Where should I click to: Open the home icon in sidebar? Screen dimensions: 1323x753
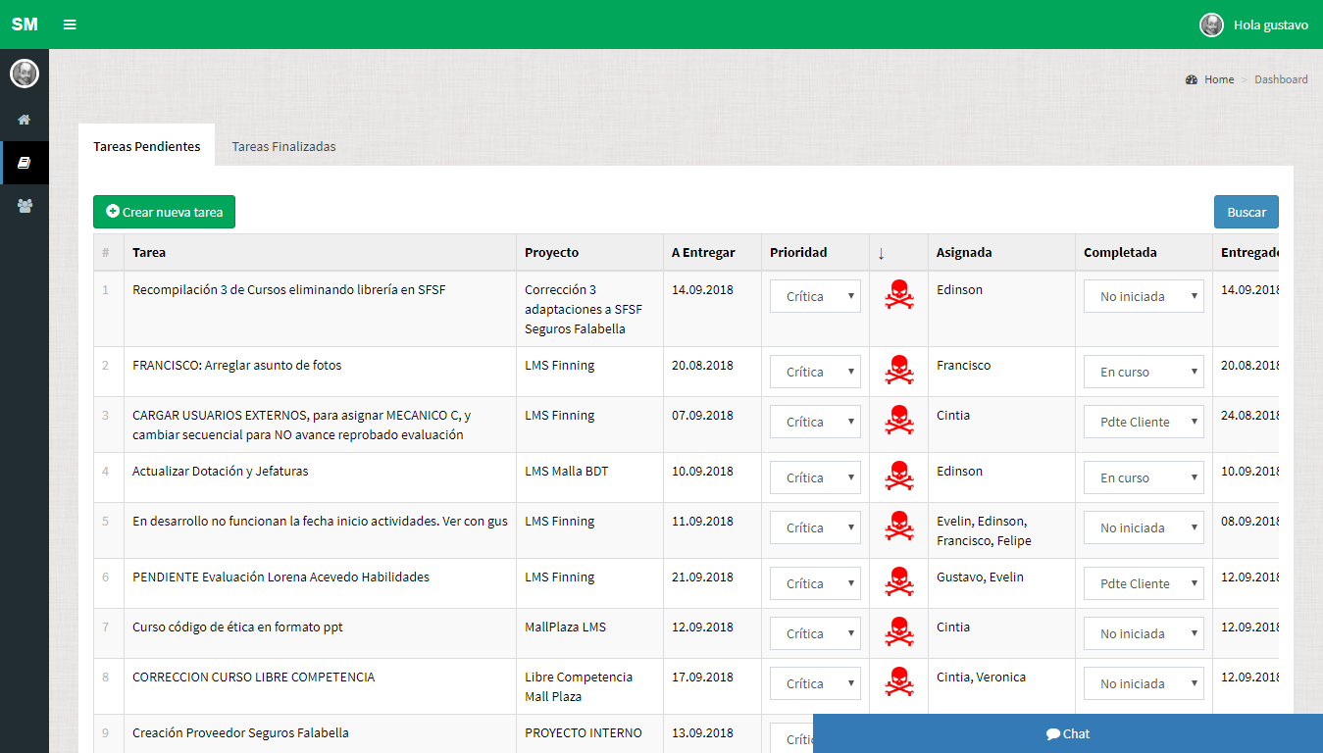click(x=25, y=120)
